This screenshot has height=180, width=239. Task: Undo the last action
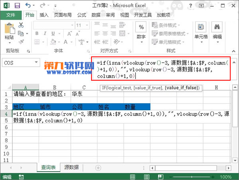coord(28,5)
